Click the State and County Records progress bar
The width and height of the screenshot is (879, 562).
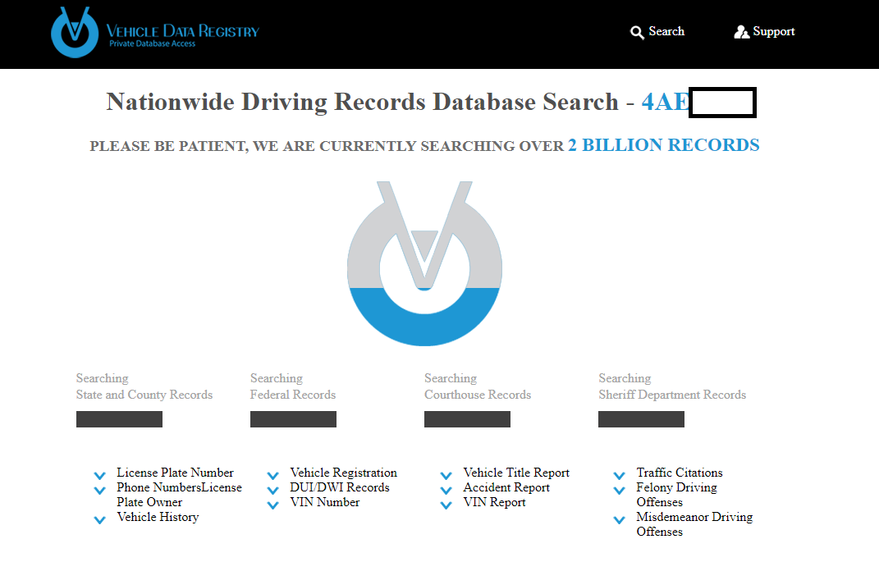click(x=119, y=419)
